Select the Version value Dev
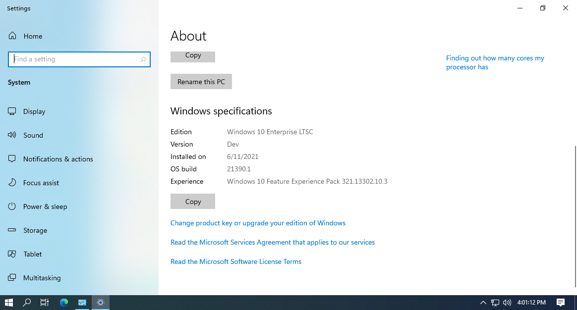This screenshot has height=310, width=577. (x=233, y=144)
